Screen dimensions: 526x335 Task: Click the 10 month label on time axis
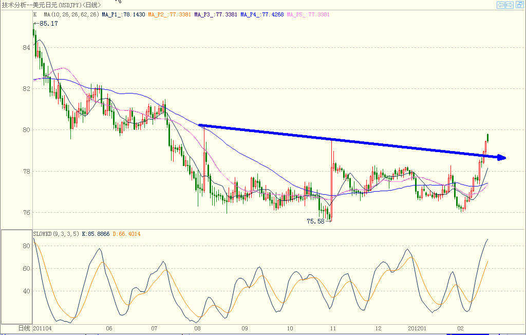point(290,328)
